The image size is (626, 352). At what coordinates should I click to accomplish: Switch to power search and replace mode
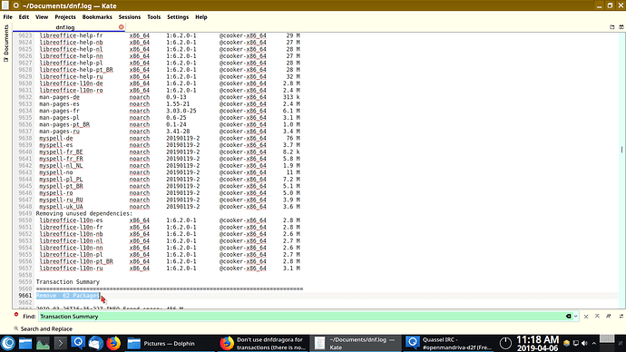click(621, 317)
